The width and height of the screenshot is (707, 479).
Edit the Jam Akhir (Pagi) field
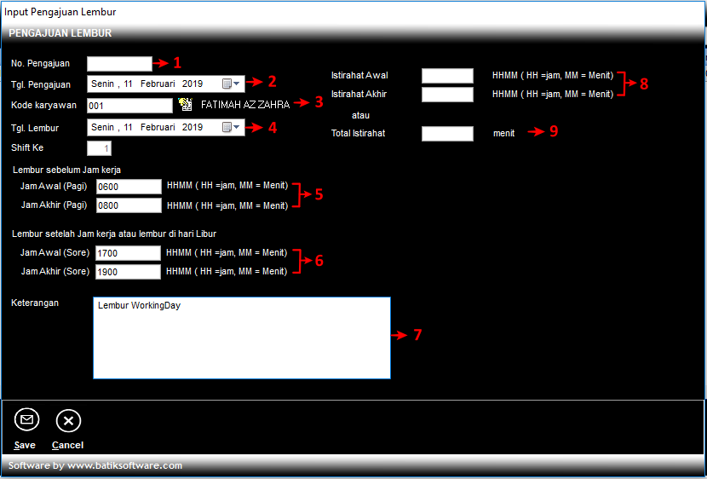(129, 205)
